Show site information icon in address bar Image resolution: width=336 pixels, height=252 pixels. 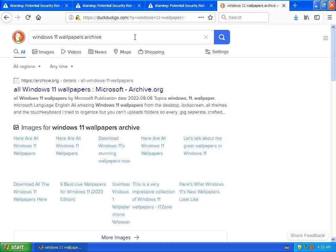(71, 18)
